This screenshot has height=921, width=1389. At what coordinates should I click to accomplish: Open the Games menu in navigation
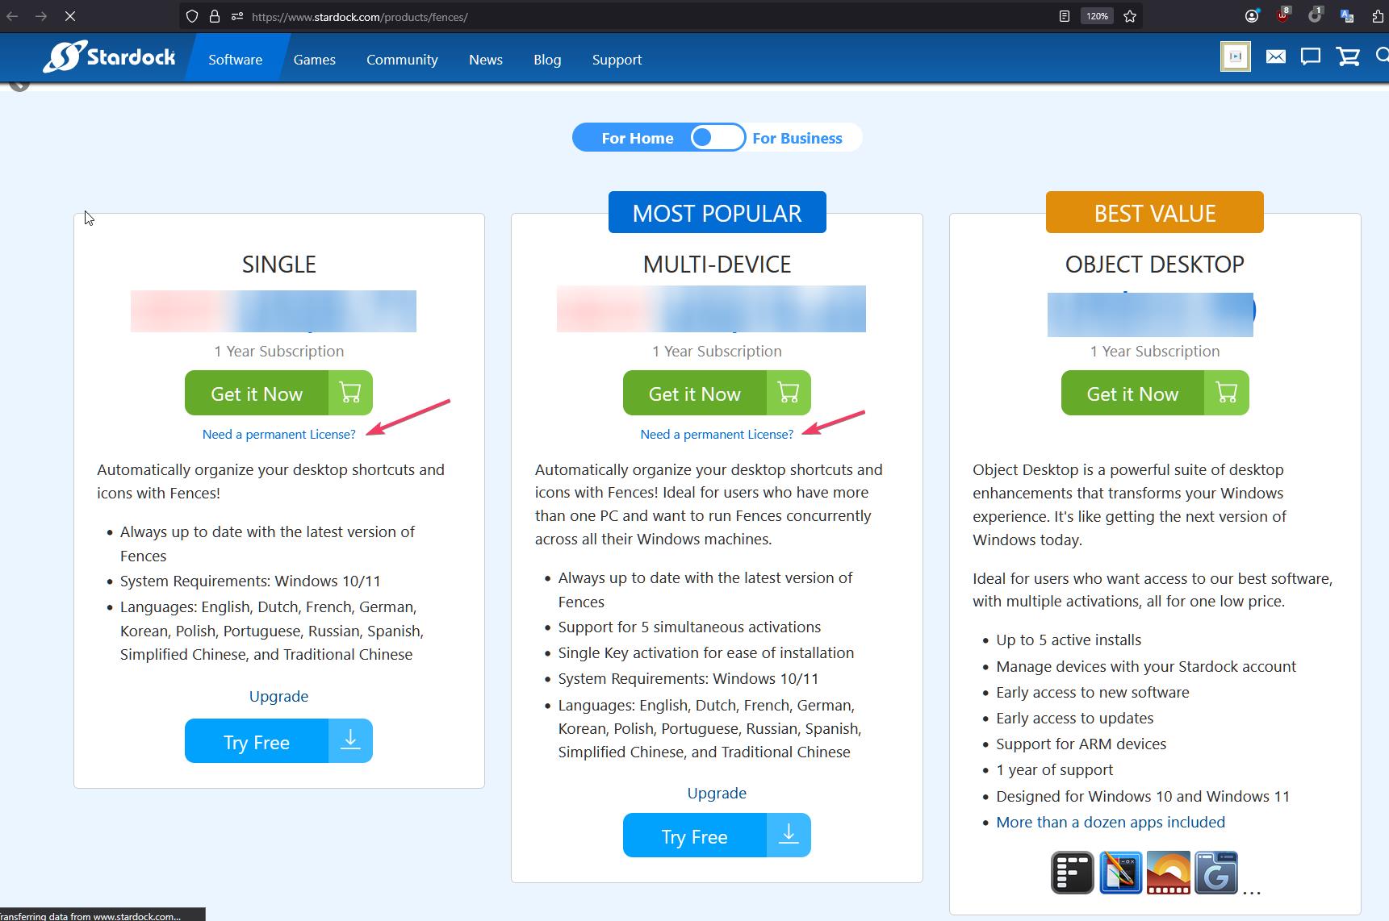[x=314, y=60]
